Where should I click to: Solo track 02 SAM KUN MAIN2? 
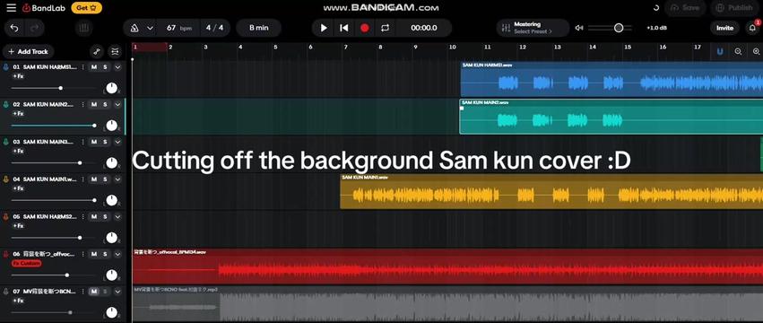click(x=105, y=105)
